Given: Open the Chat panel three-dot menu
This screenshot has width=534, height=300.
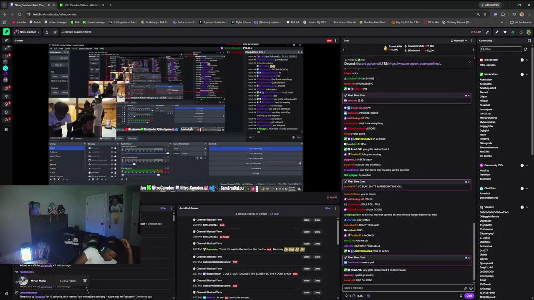Looking at the screenshot, I should click(x=472, y=40).
